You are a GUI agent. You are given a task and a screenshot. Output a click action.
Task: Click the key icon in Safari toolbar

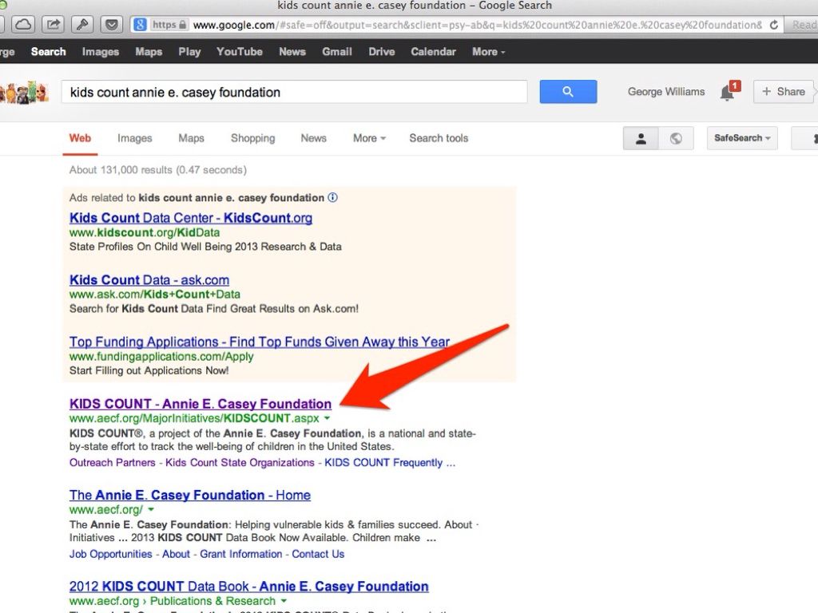pos(82,25)
